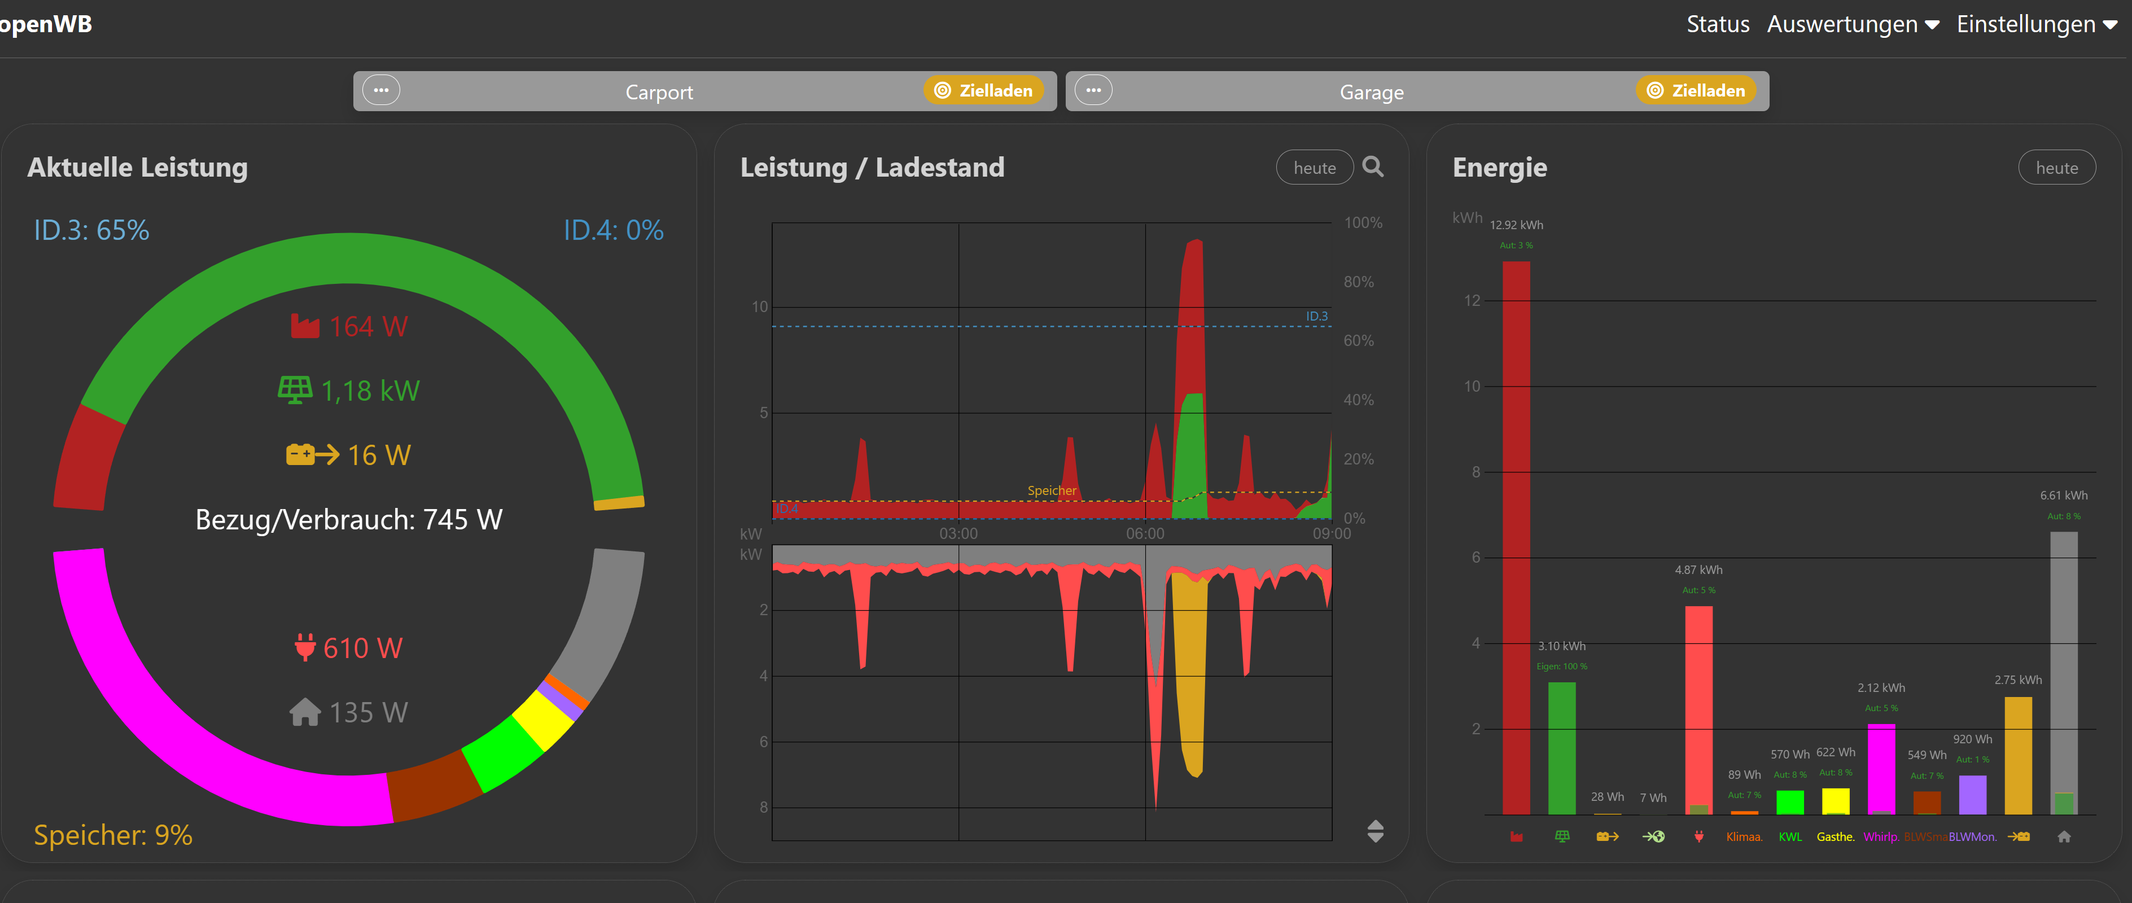This screenshot has height=903, width=2132.
Task: Click the red plug icon under Energie chart
Action: pyautogui.click(x=1698, y=837)
